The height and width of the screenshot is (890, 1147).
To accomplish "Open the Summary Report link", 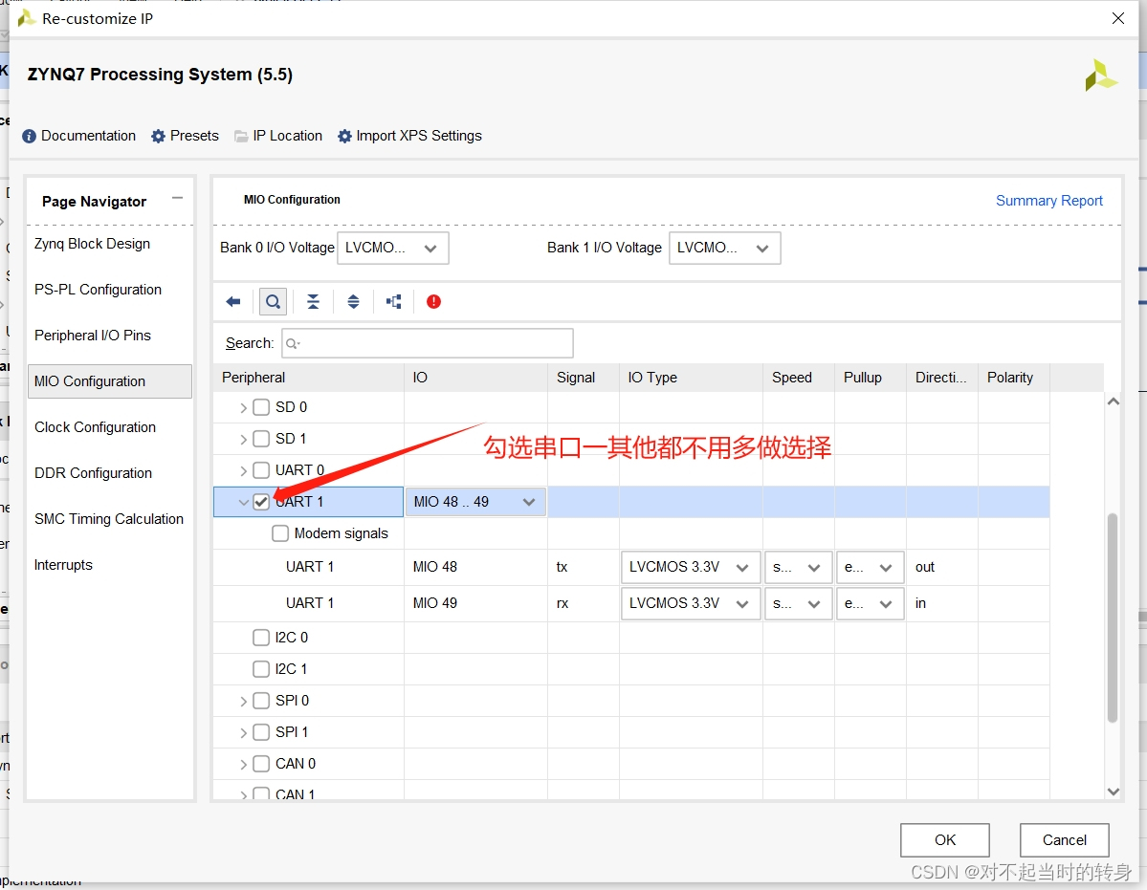I will click(x=1048, y=201).
